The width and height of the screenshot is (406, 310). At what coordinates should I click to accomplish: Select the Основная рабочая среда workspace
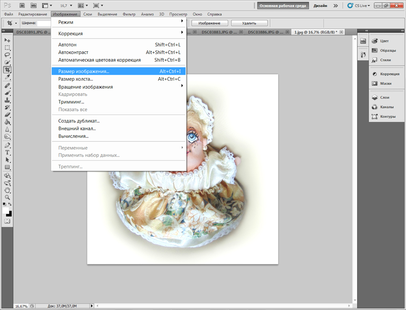pos(283,6)
